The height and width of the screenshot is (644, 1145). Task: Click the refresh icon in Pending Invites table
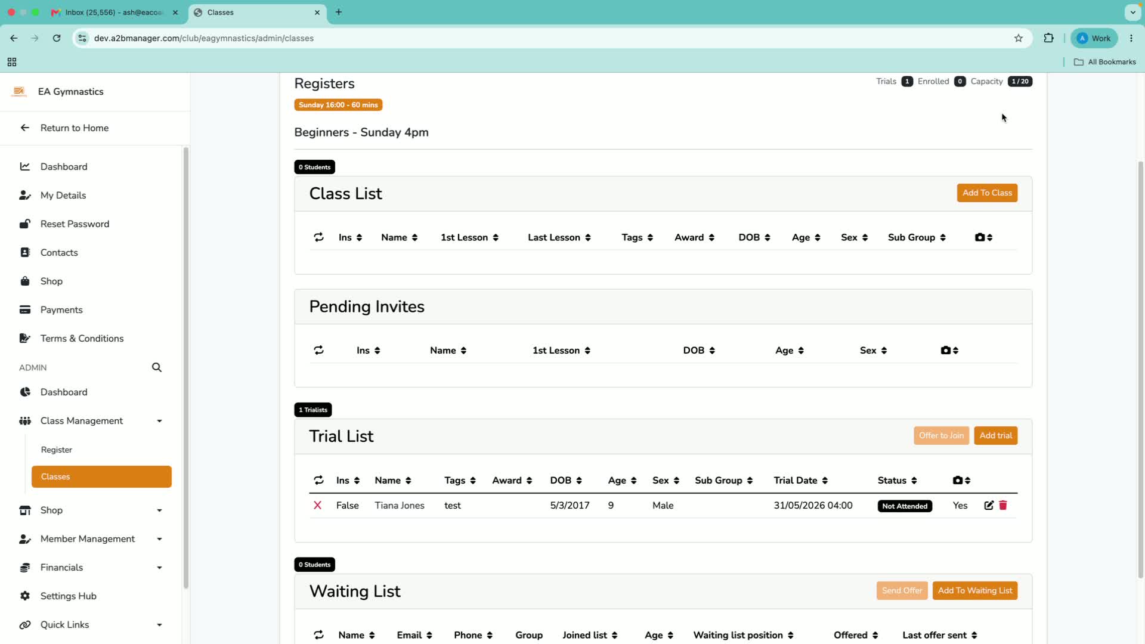(319, 351)
